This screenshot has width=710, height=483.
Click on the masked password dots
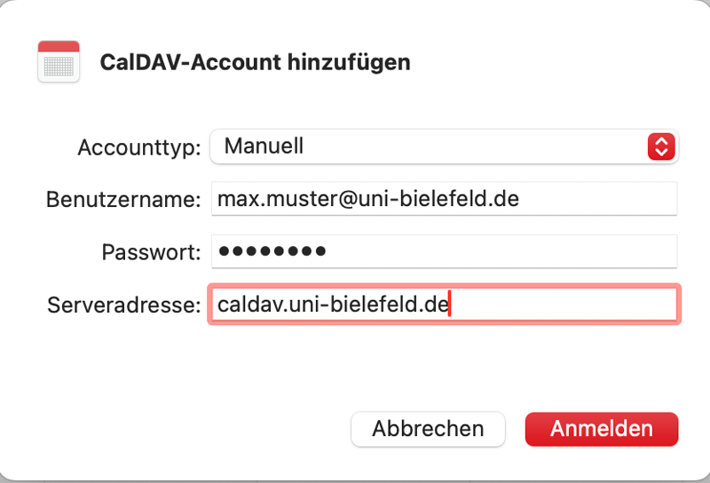click(272, 252)
